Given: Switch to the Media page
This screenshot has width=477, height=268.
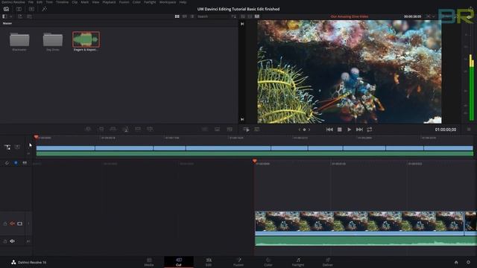Looking at the screenshot, I should click(x=149, y=262).
